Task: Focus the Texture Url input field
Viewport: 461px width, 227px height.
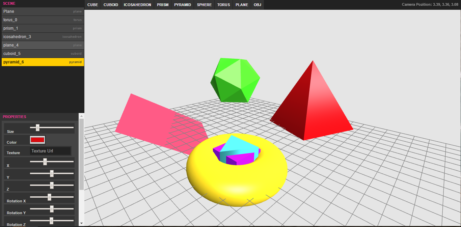Action: coord(50,151)
